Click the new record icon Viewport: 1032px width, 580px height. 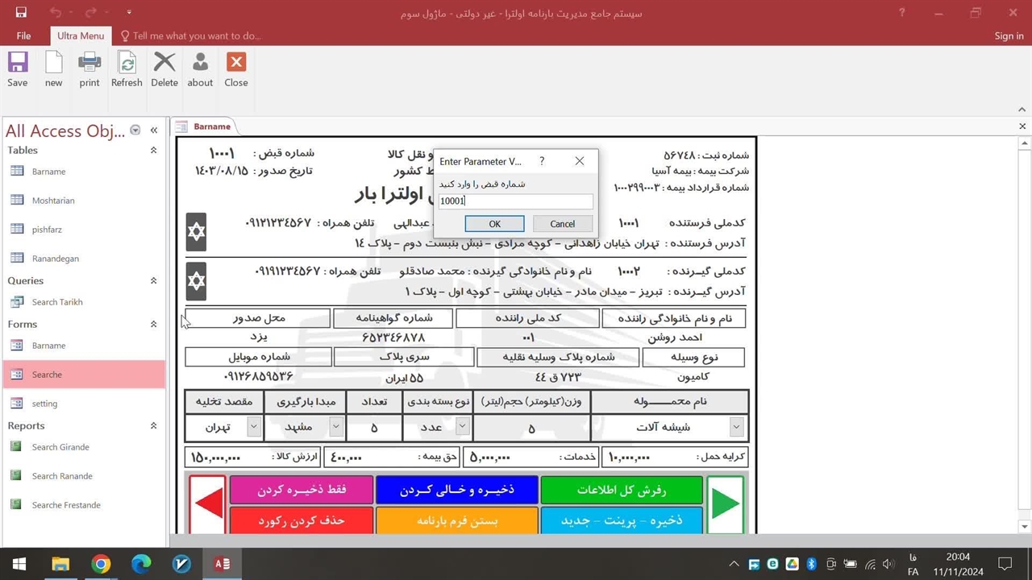pyautogui.click(x=53, y=63)
